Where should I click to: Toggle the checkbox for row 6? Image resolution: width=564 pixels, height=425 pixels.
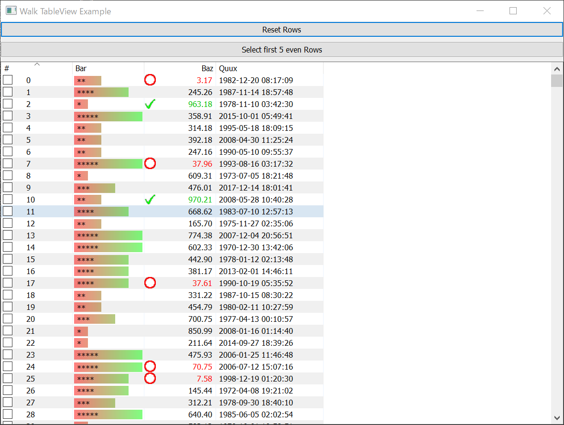[8, 151]
